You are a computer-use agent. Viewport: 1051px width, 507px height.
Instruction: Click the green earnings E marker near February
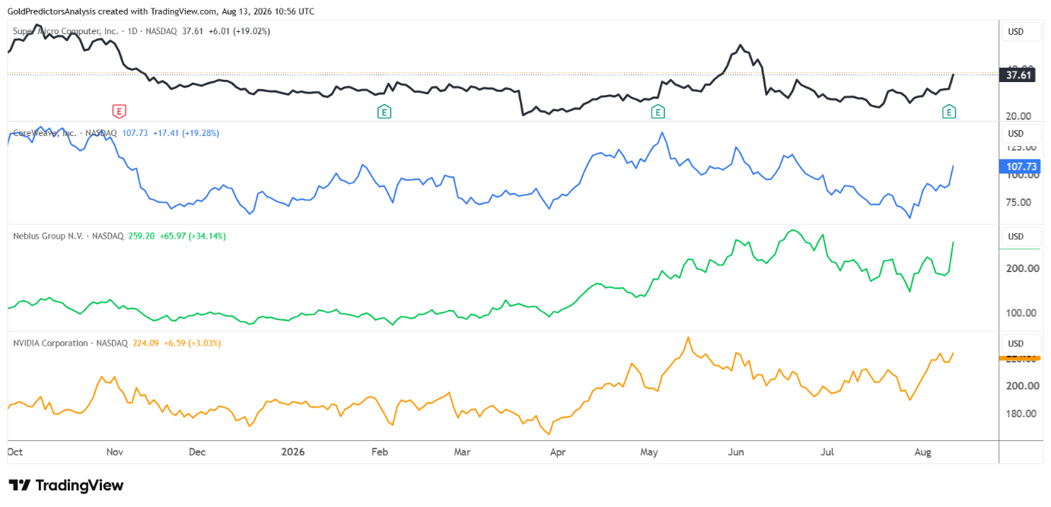point(384,112)
